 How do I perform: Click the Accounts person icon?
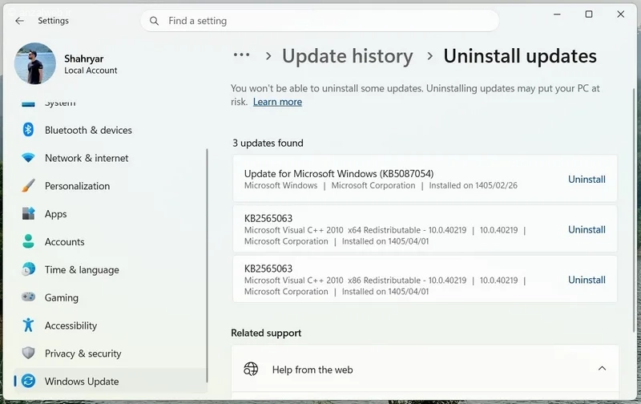point(28,241)
